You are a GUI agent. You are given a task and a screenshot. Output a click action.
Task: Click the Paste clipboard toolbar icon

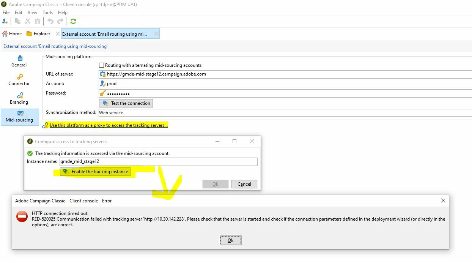pos(38,22)
